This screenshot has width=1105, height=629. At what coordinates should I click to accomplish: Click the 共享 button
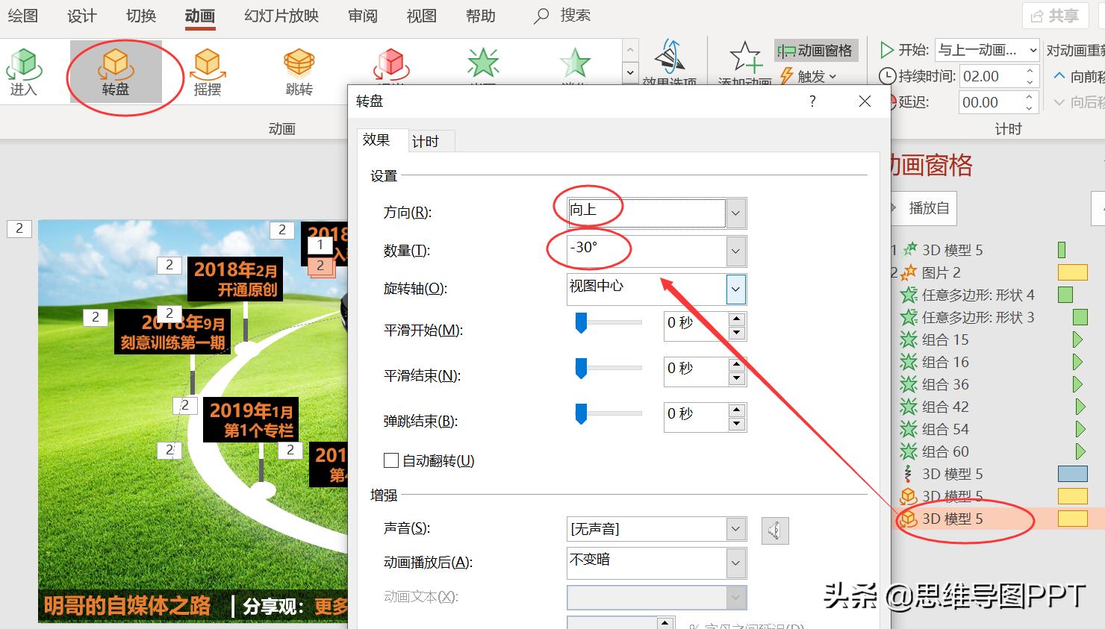[x=1054, y=15]
